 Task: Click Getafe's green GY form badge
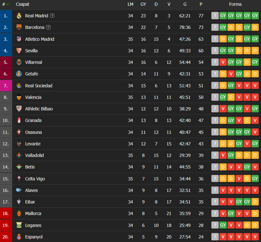pyautogui.click(x=239, y=74)
